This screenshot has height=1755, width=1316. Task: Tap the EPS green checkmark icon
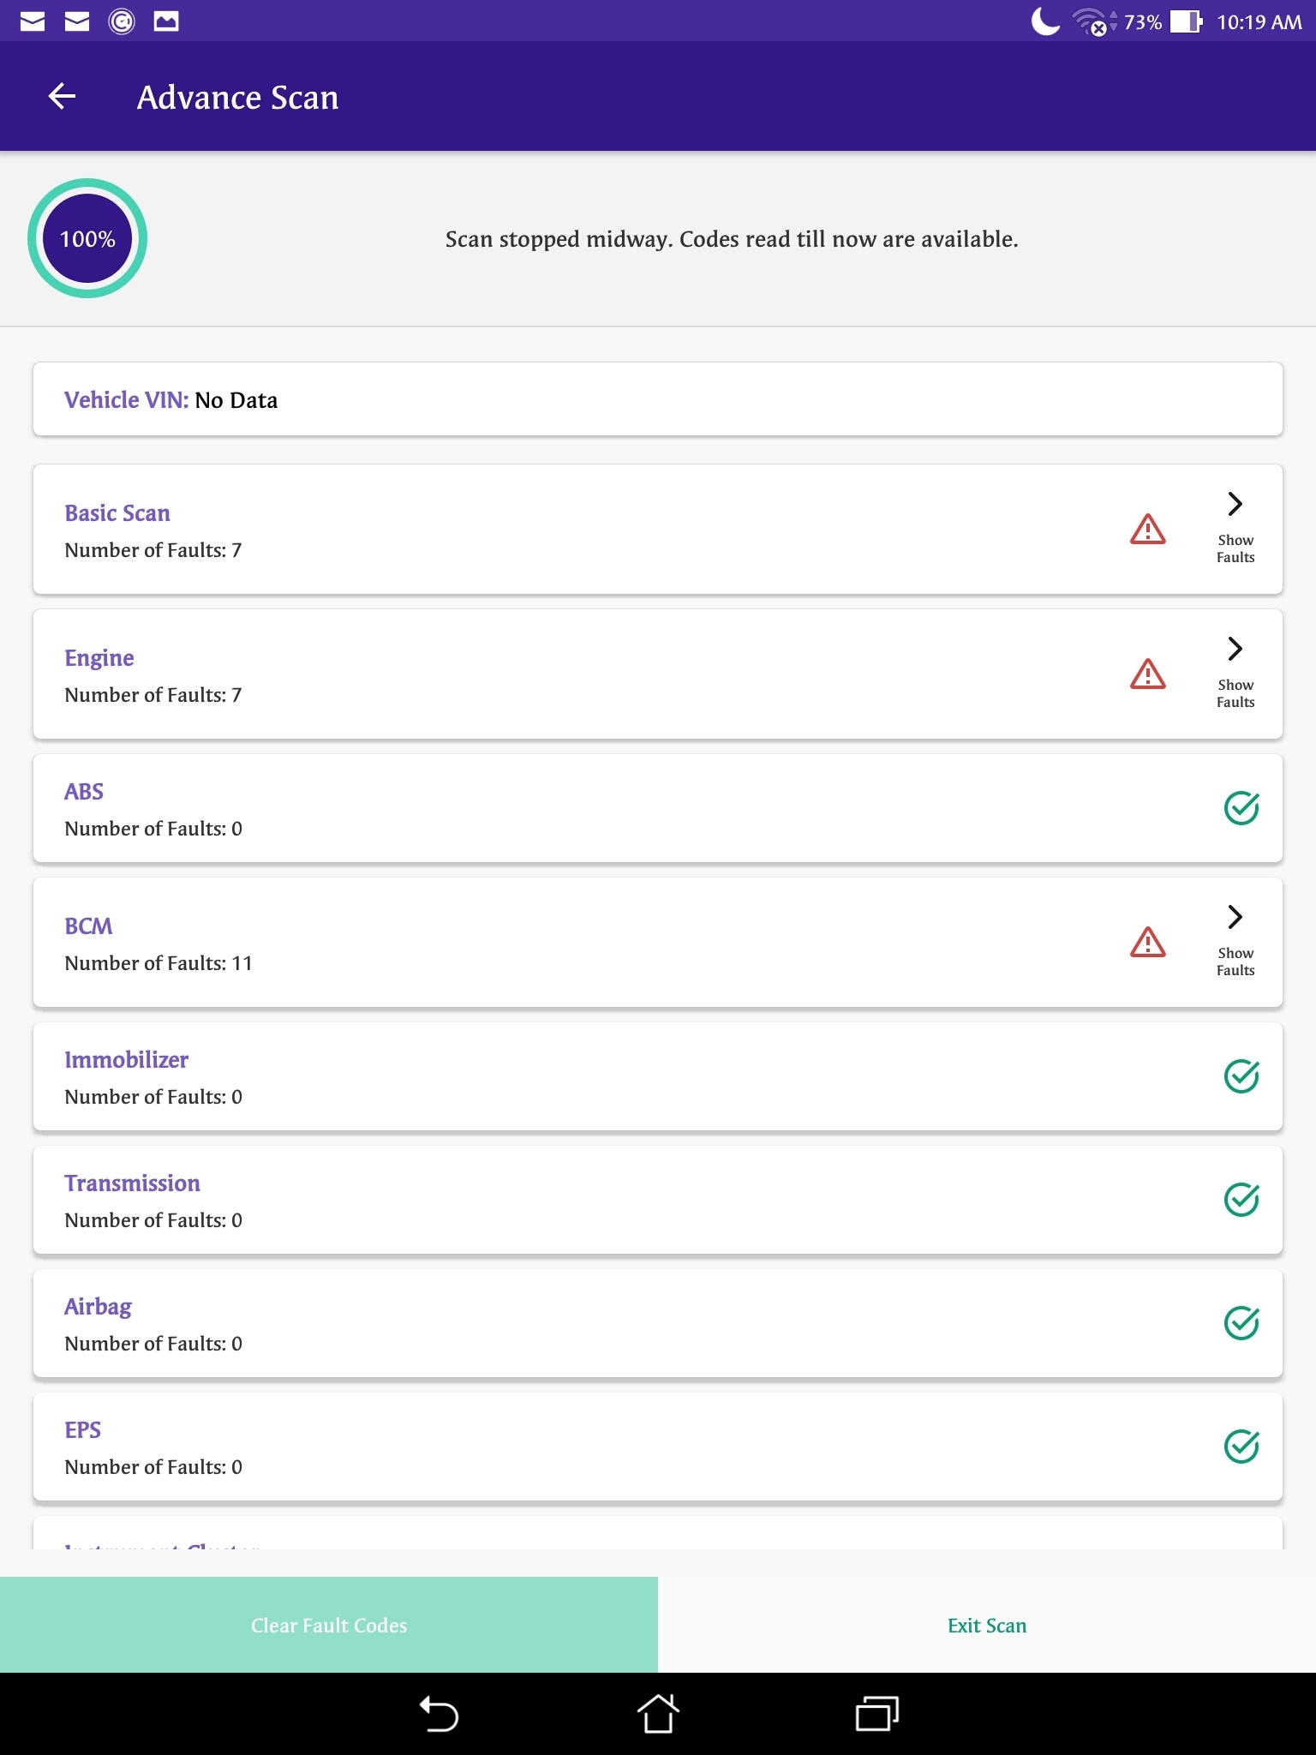1241,1447
